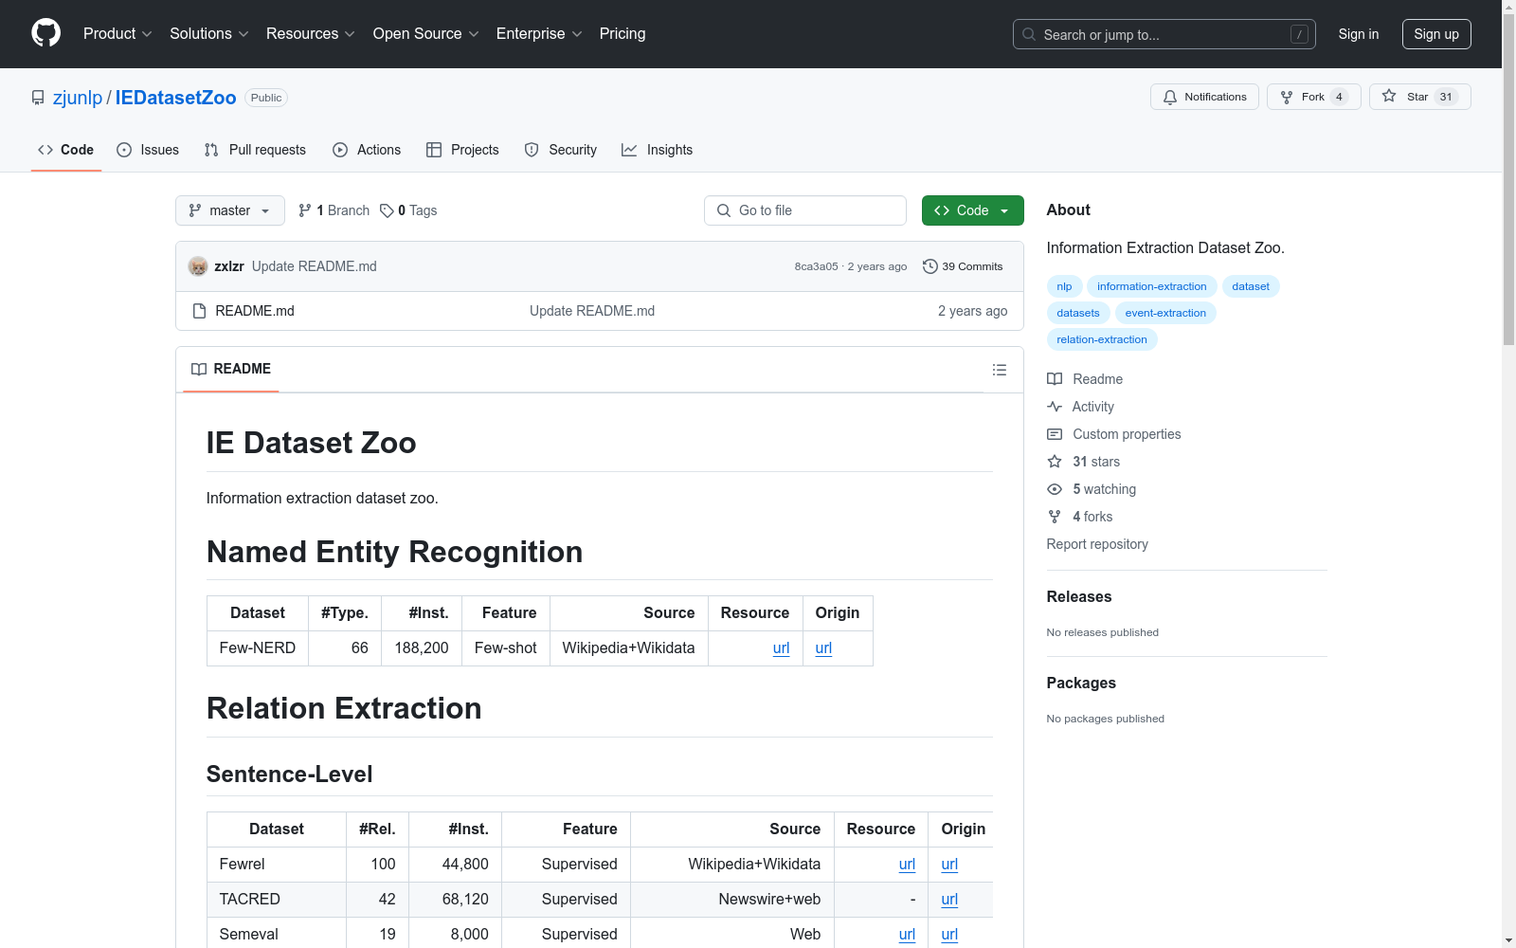Select the event-extraction topic tag

pyautogui.click(x=1165, y=313)
